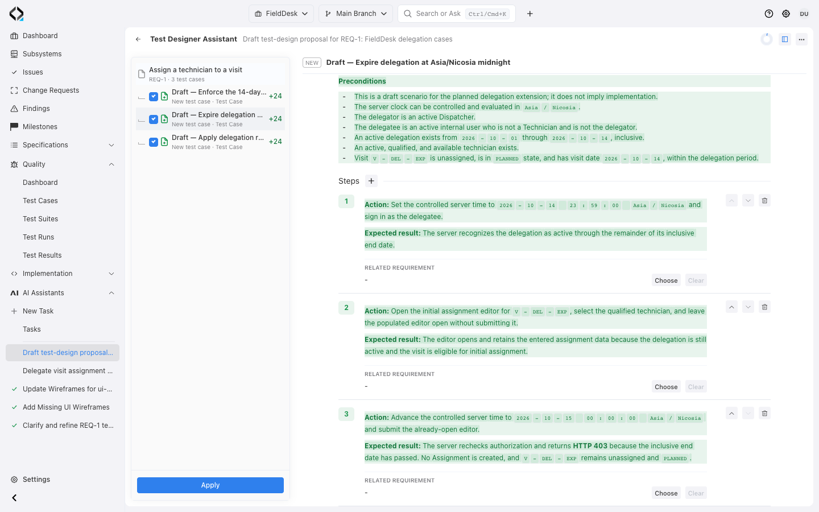Move step 2 up
The image size is (819, 512).
click(732, 307)
